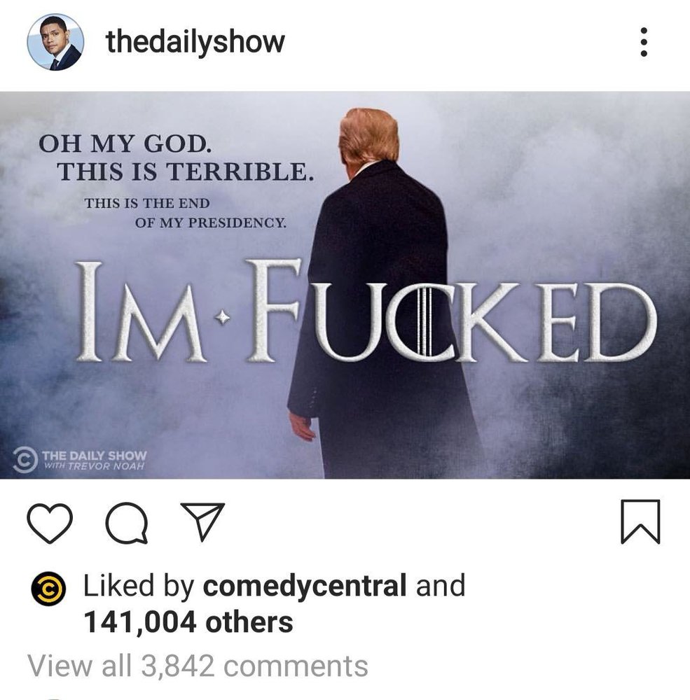
Task: Tap The Daily Show watermark text
Action: 95,460
